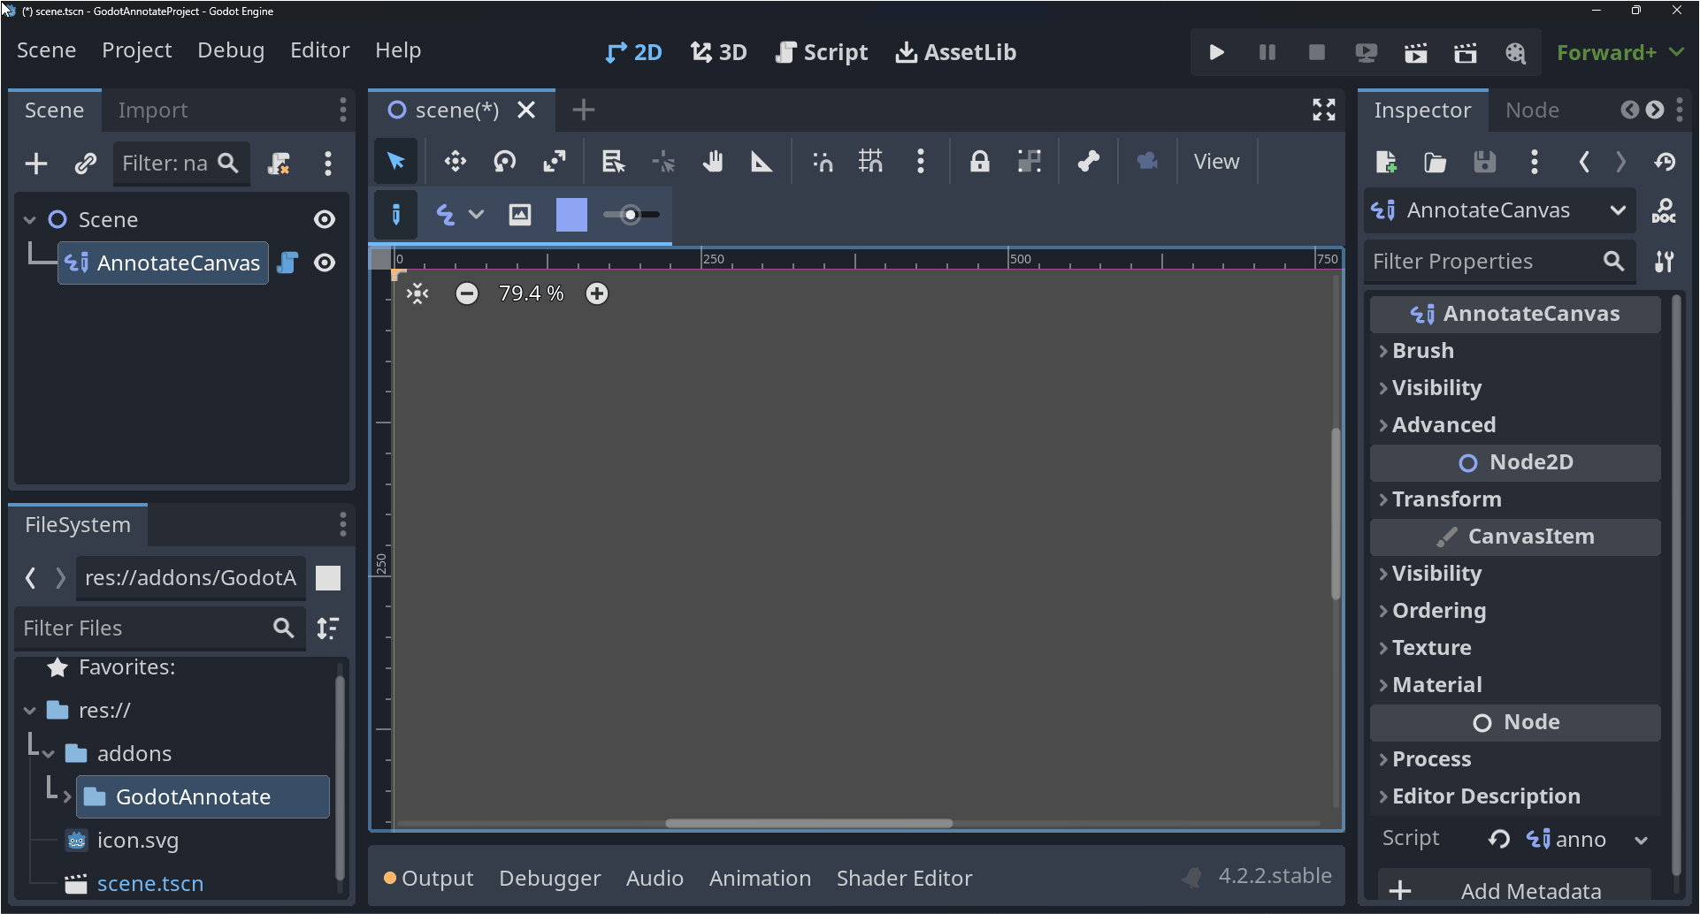Toggle visibility of the Scene root node
Image resolution: width=1700 pixels, height=914 pixels.
[x=325, y=219]
